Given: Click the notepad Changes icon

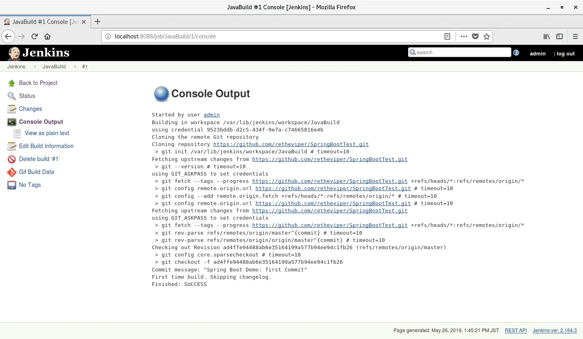Looking at the screenshot, I should (x=12, y=109).
